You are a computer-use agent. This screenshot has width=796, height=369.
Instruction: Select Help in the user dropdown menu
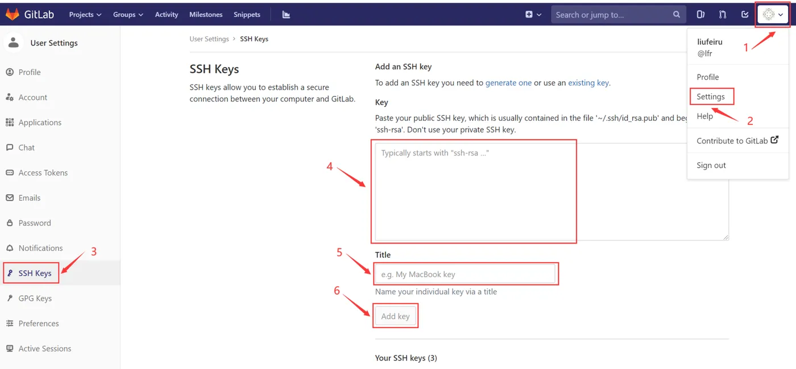[x=705, y=116]
